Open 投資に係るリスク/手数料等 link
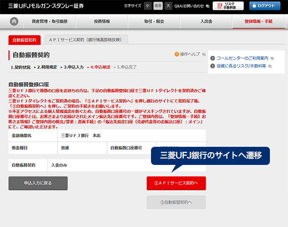 pyautogui.click(x=242, y=66)
